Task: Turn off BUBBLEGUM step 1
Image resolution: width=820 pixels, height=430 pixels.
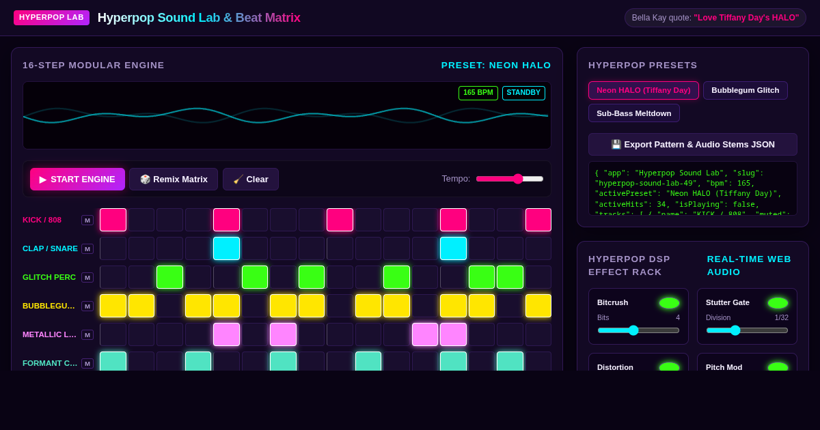Action: [113, 306]
